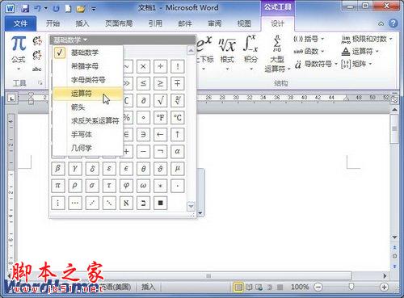Expand the 函数 function structures menu

tap(309, 51)
